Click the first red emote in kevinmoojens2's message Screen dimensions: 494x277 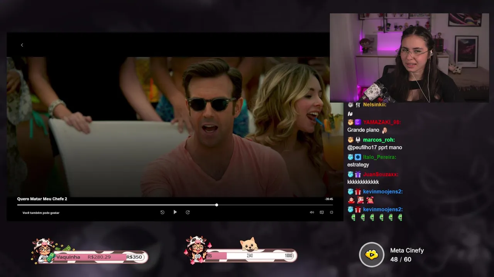(351, 200)
